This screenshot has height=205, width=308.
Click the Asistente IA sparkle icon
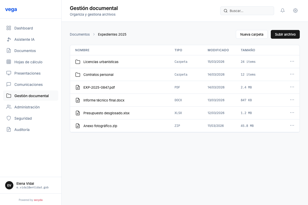pyautogui.click(x=9, y=39)
